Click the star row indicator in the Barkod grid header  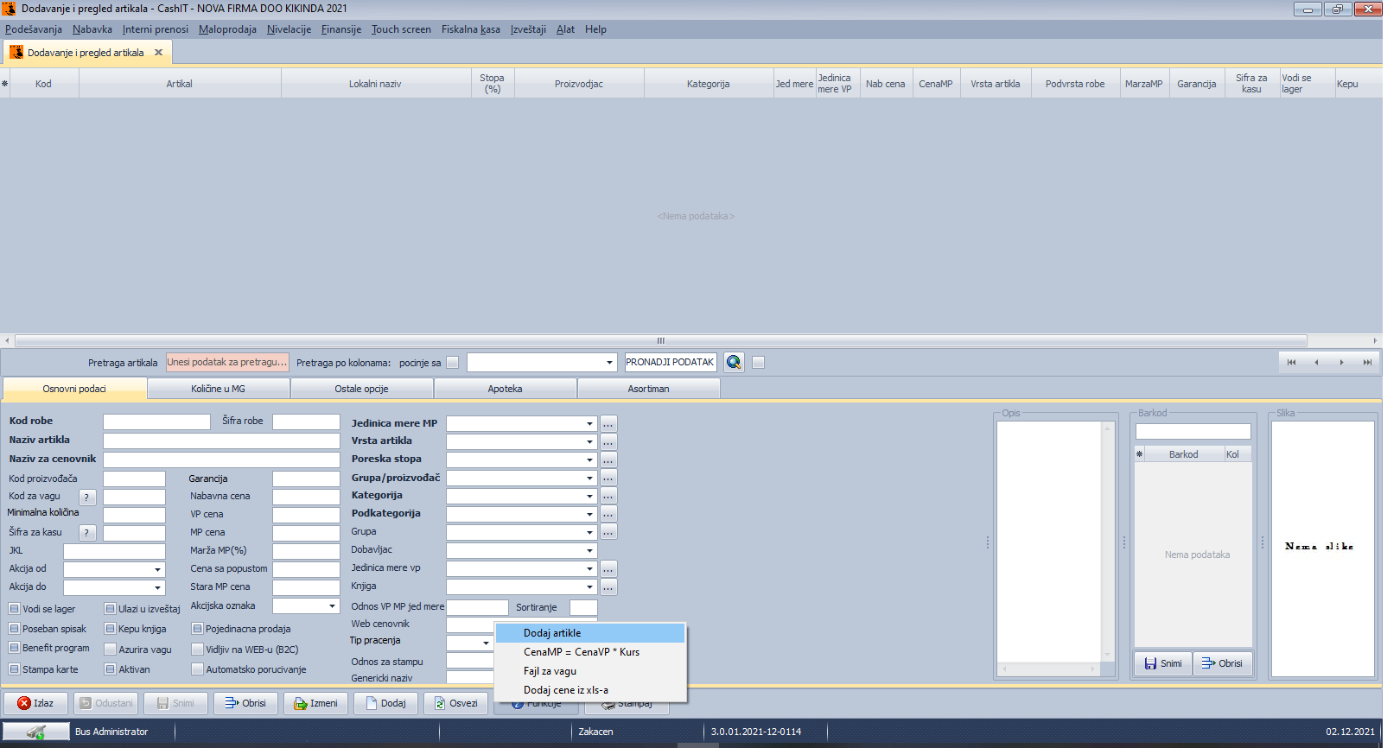[1139, 454]
